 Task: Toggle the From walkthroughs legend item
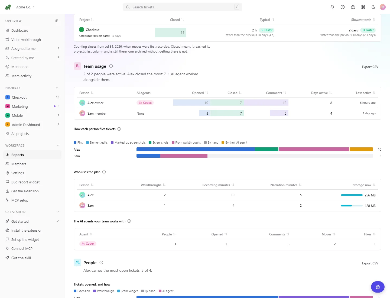pos(186,142)
